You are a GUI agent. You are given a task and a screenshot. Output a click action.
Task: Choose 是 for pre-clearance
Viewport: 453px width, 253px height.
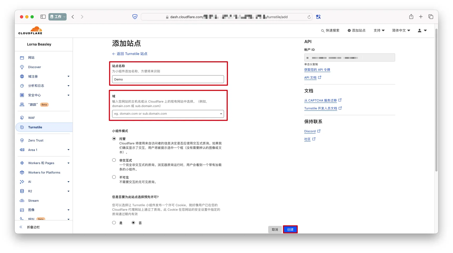(114, 223)
